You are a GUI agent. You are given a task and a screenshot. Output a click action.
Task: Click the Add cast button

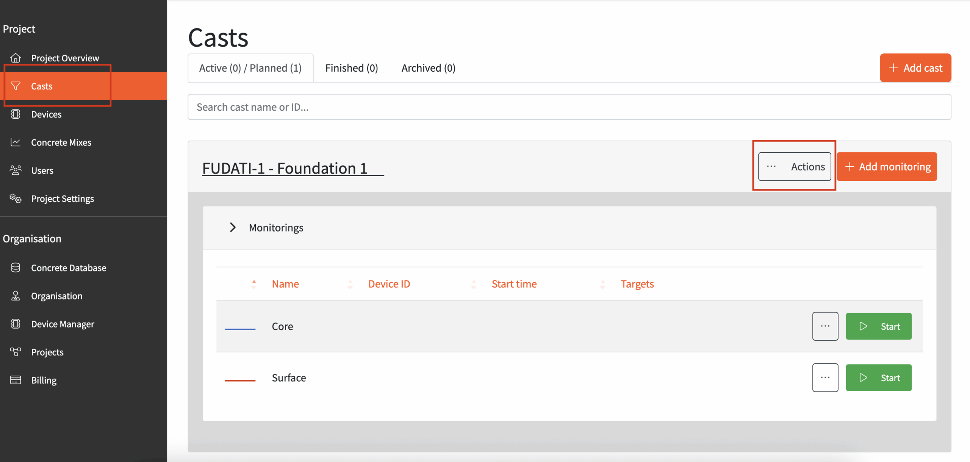click(915, 68)
